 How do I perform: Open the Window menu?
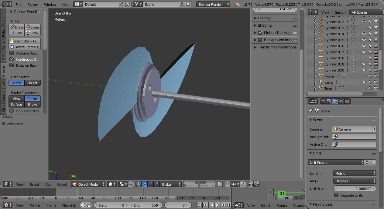tap(50, 5)
